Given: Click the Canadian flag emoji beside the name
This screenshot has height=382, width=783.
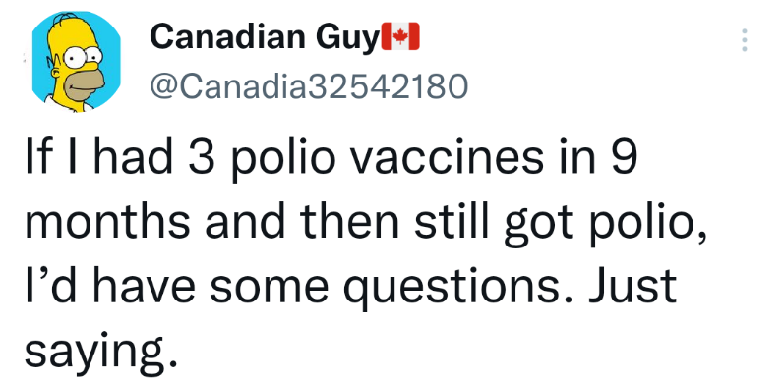Looking at the screenshot, I should click(400, 36).
